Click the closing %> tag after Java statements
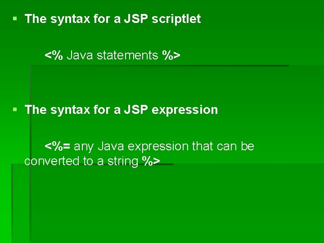Screen dimensions: 324x243 [171, 55]
